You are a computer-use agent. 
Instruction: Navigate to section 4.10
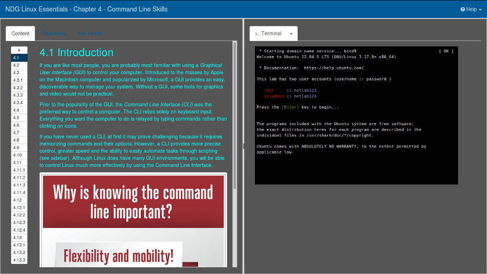[19, 155]
